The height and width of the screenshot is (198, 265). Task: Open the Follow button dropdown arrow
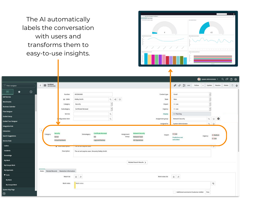pyautogui.click(x=203, y=85)
